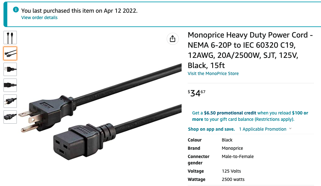Click the Monoprice Heavy Duty Power Cord title
321x186 pixels.
coord(250,50)
